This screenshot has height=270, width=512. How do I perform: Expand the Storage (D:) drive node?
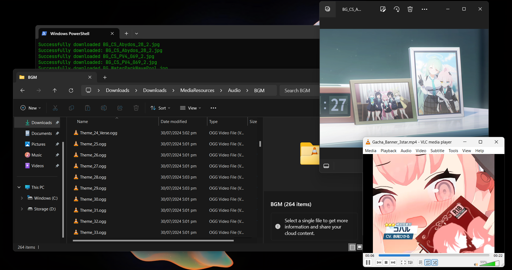(22, 209)
